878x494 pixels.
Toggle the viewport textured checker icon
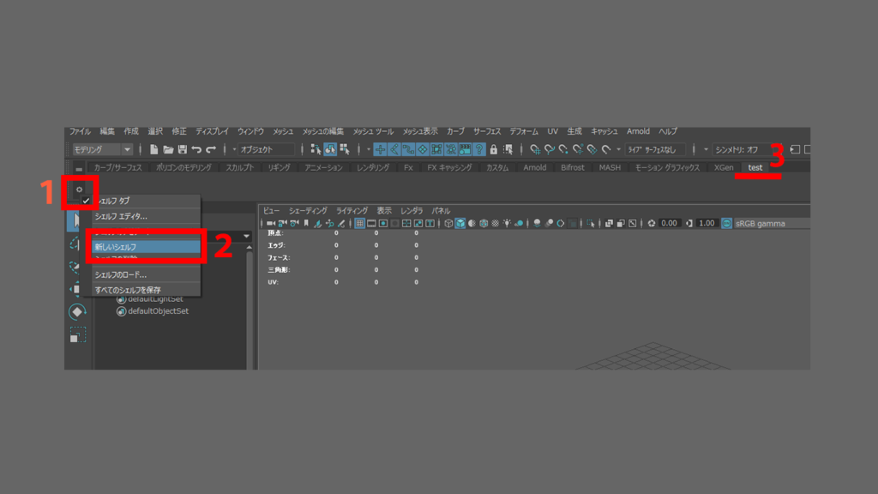click(x=495, y=224)
